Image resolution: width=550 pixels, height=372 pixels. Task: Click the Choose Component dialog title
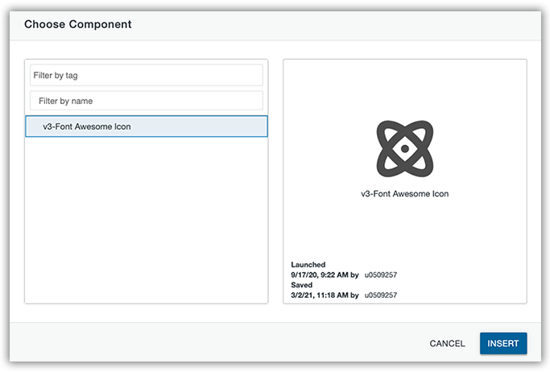coord(78,24)
